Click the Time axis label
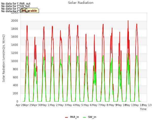 pos(143,109)
